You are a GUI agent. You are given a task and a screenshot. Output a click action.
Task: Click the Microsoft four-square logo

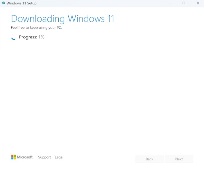click(x=14, y=157)
